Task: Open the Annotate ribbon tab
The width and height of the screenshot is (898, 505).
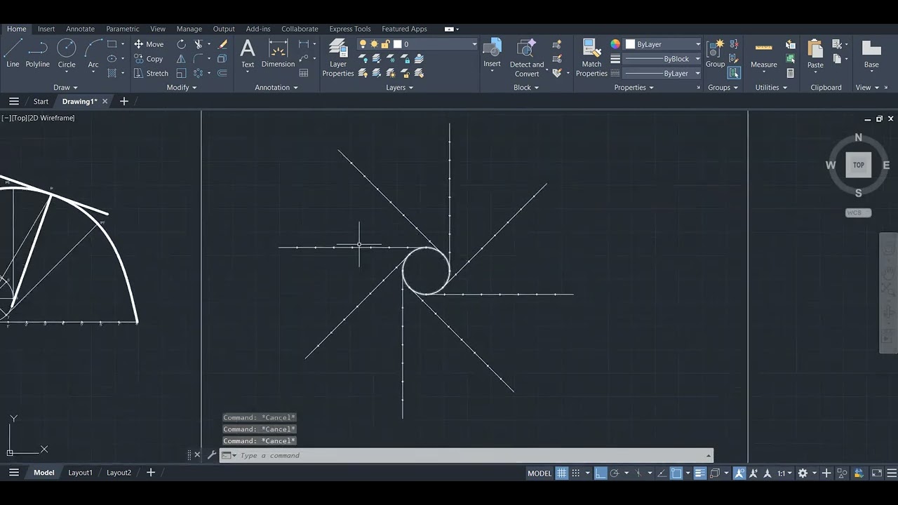Action: [80, 29]
